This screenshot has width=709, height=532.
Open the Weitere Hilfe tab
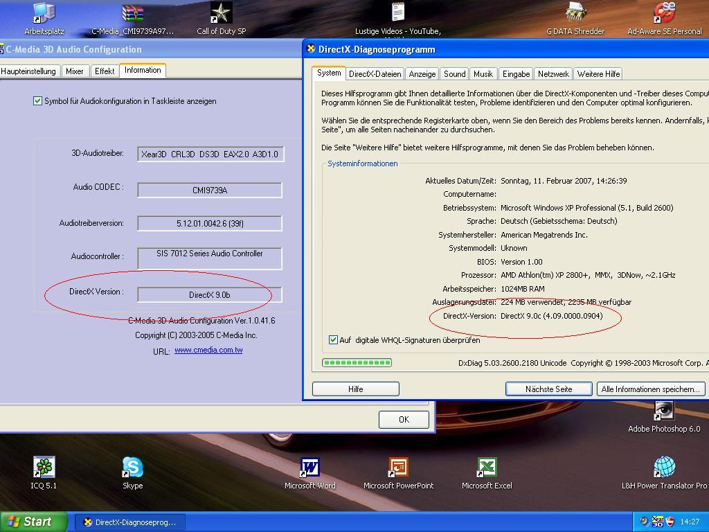coord(599,73)
